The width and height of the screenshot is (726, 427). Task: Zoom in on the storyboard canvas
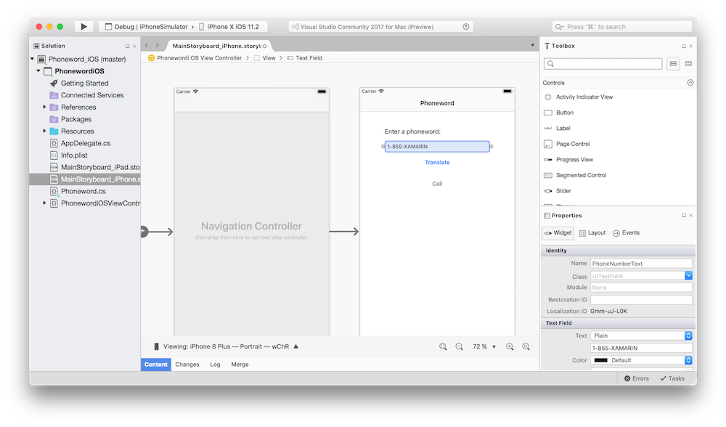click(510, 346)
